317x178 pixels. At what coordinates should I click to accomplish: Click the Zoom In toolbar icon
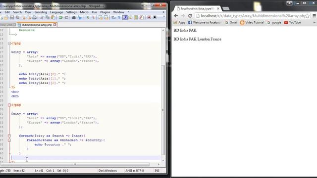click(x=87, y=18)
